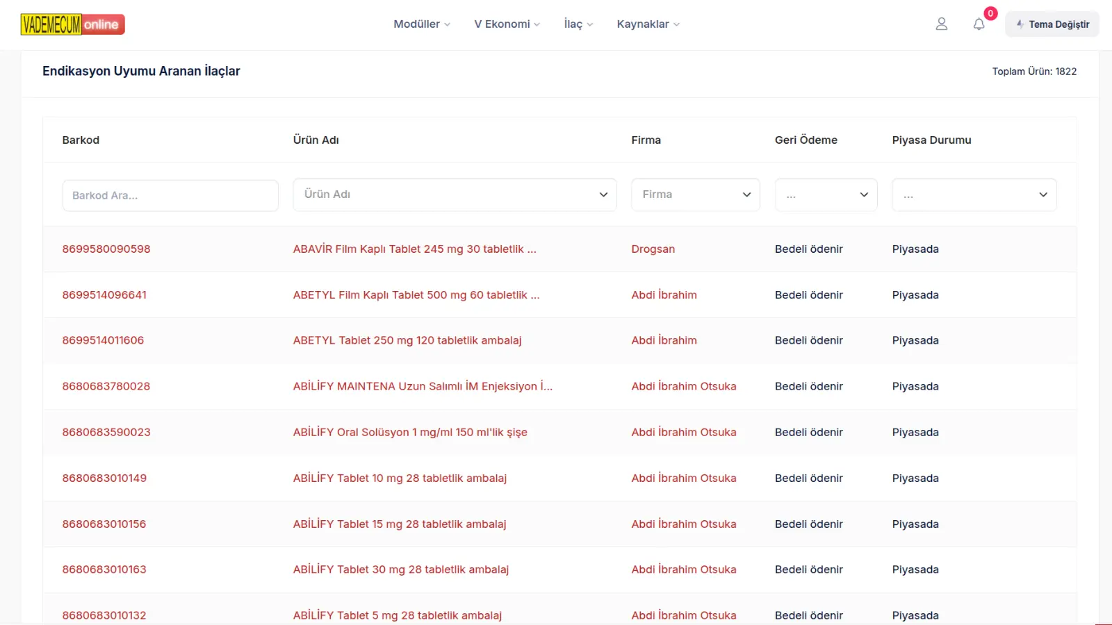Click the Piyasa Durumu column header
Viewport: 1112px width, 625px height.
click(932, 140)
